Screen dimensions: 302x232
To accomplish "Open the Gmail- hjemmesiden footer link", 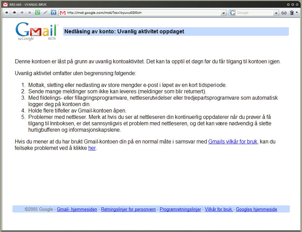I will pos(77,209).
